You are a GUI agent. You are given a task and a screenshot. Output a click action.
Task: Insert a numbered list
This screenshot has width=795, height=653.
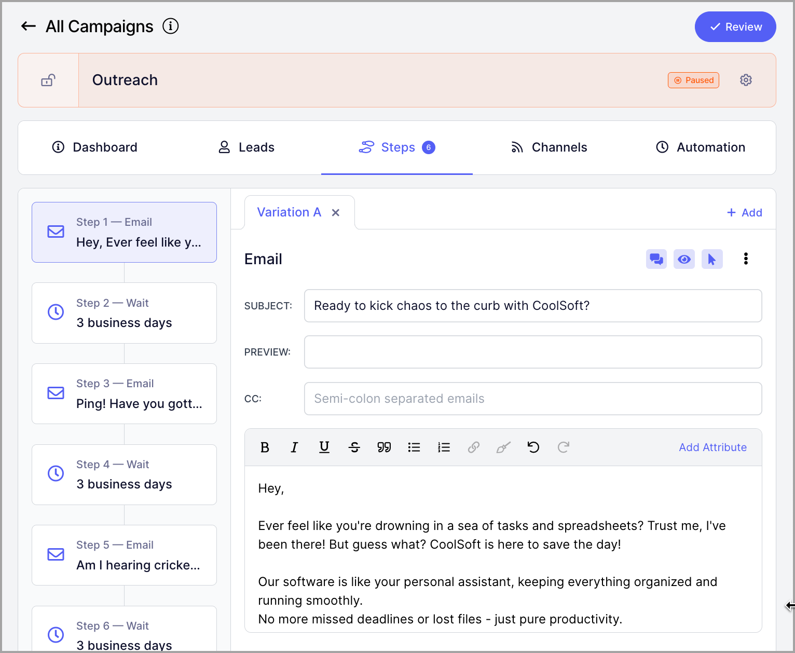pyautogui.click(x=444, y=447)
